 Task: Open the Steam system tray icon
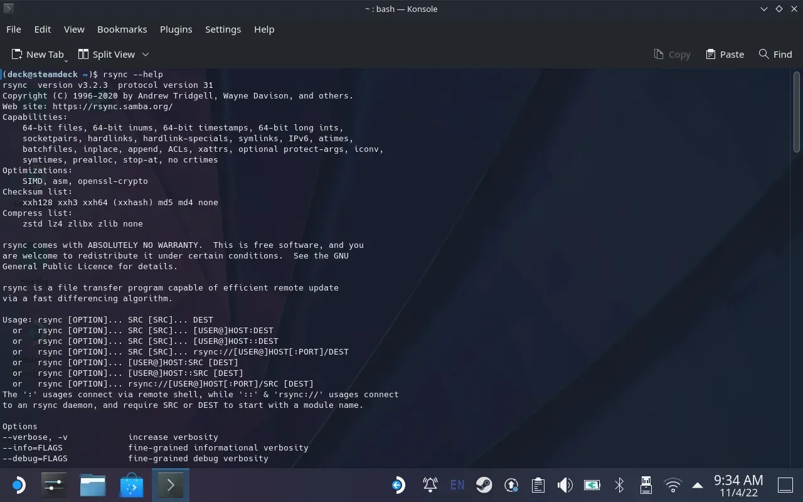click(x=484, y=484)
